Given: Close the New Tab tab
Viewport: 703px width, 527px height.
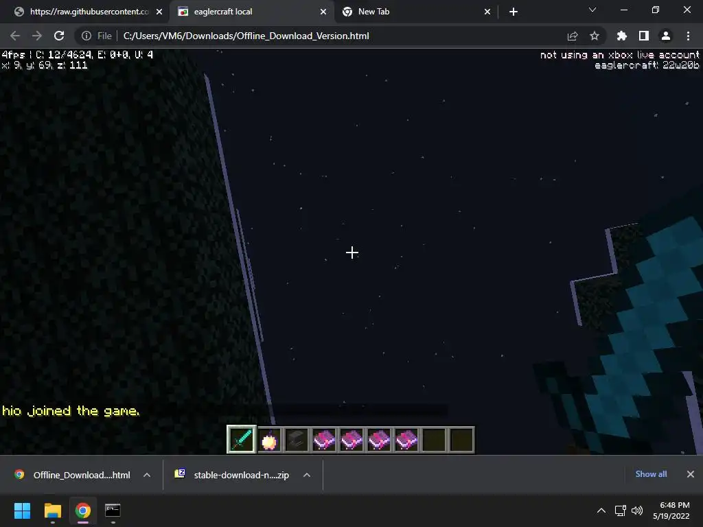Looking at the screenshot, I should 487,12.
